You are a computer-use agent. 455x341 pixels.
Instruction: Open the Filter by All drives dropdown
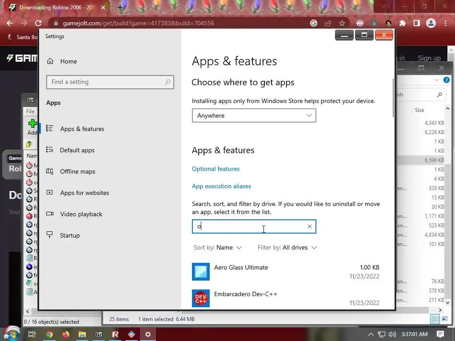coord(287,247)
